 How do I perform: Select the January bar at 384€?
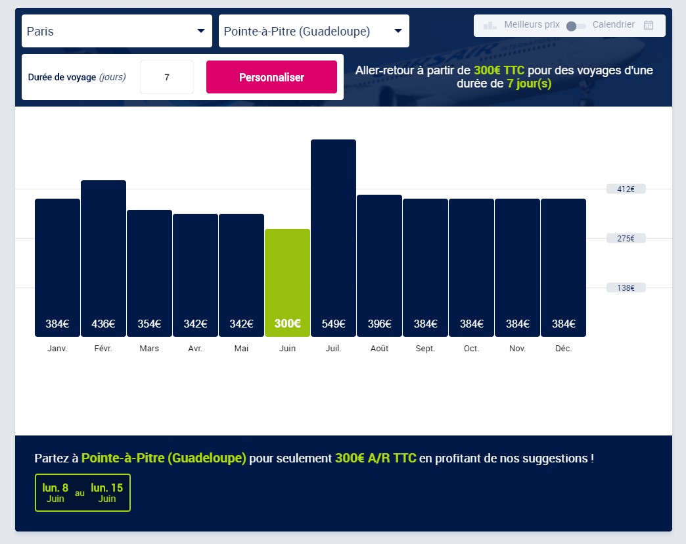coord(57,268)
